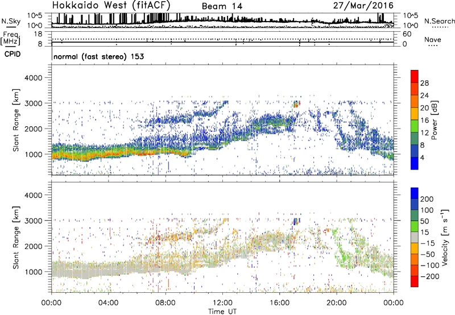Click 'normal (fast stereo) 153' text
455x315 pixels.
coord(98,57)
